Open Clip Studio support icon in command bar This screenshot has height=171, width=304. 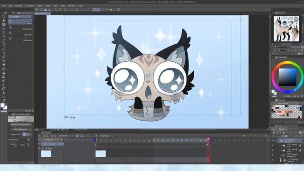click(x=118, y=9)
